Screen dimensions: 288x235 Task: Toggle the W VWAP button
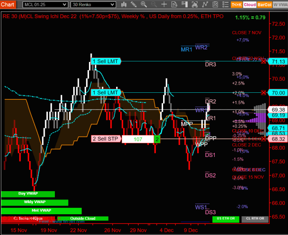(x=280, y=5)
